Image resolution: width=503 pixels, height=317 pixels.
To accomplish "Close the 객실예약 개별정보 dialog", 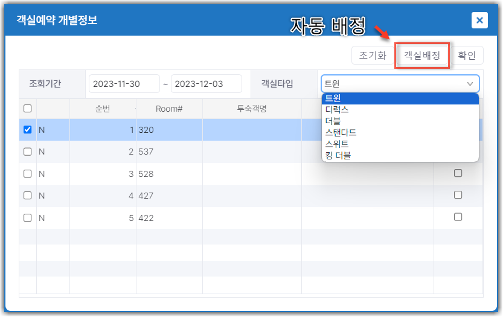I will coord(479,20).
